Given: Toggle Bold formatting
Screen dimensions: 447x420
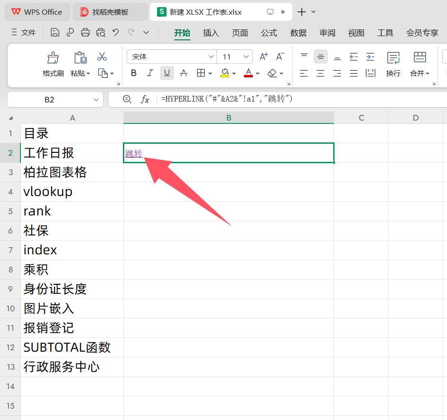Looking at the screenshot, I should click(134, 73).
